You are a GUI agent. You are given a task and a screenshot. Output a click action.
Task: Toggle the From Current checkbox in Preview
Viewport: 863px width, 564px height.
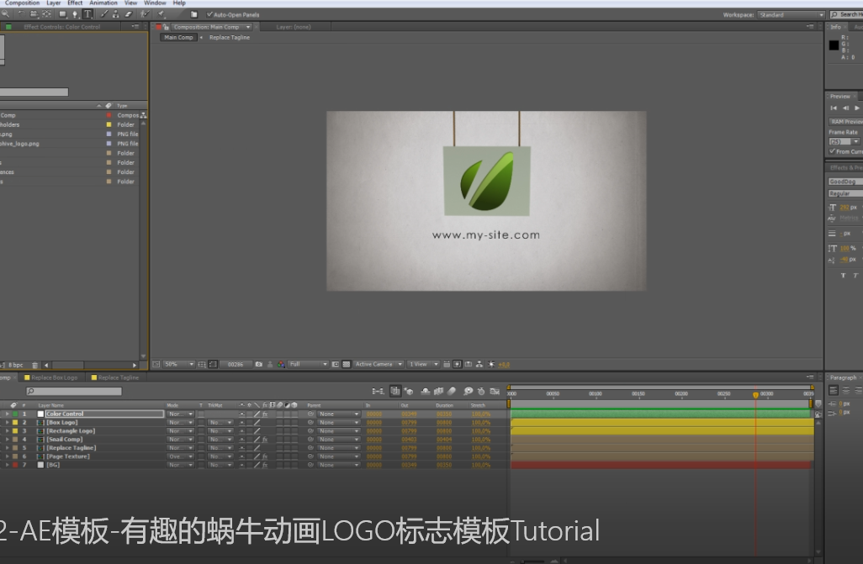coord(832,151)
